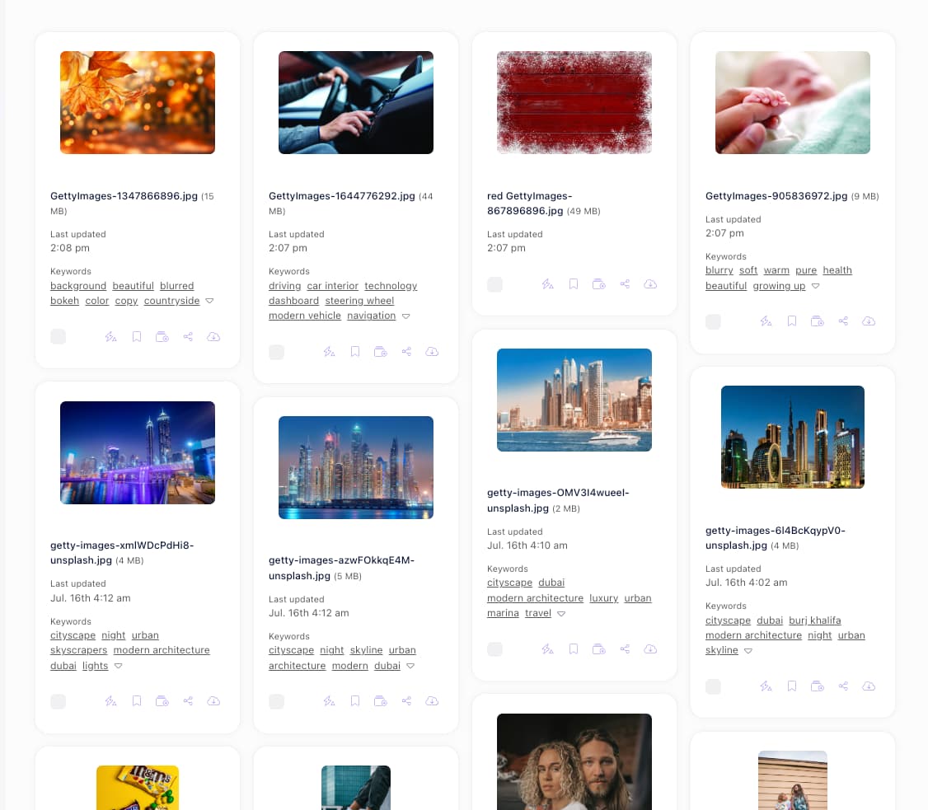The width and height of the screenshot is (928, 810).
Task: Add GettyImages-905836972.jpg to a collection
Action: (x=818, y=321)
